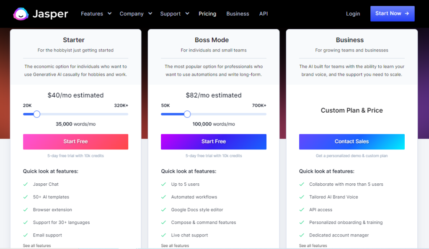This screenshot has height=249, width=429.
Task: Click the $40/mo estimated price
Action: pos(75,95)
